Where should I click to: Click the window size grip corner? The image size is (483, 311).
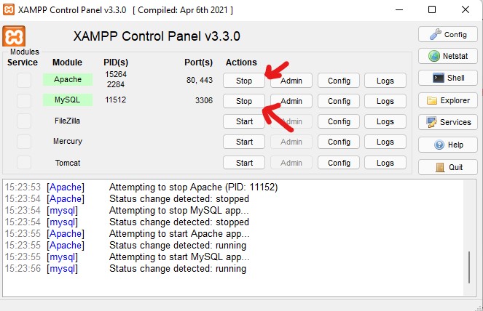(x=479, y=307)
